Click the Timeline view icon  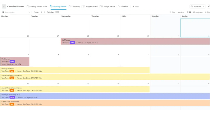tap(119, 6)
